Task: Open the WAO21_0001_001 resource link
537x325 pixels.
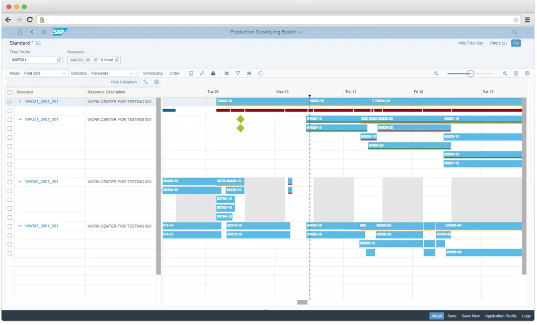Action: [x=41, y=102]
